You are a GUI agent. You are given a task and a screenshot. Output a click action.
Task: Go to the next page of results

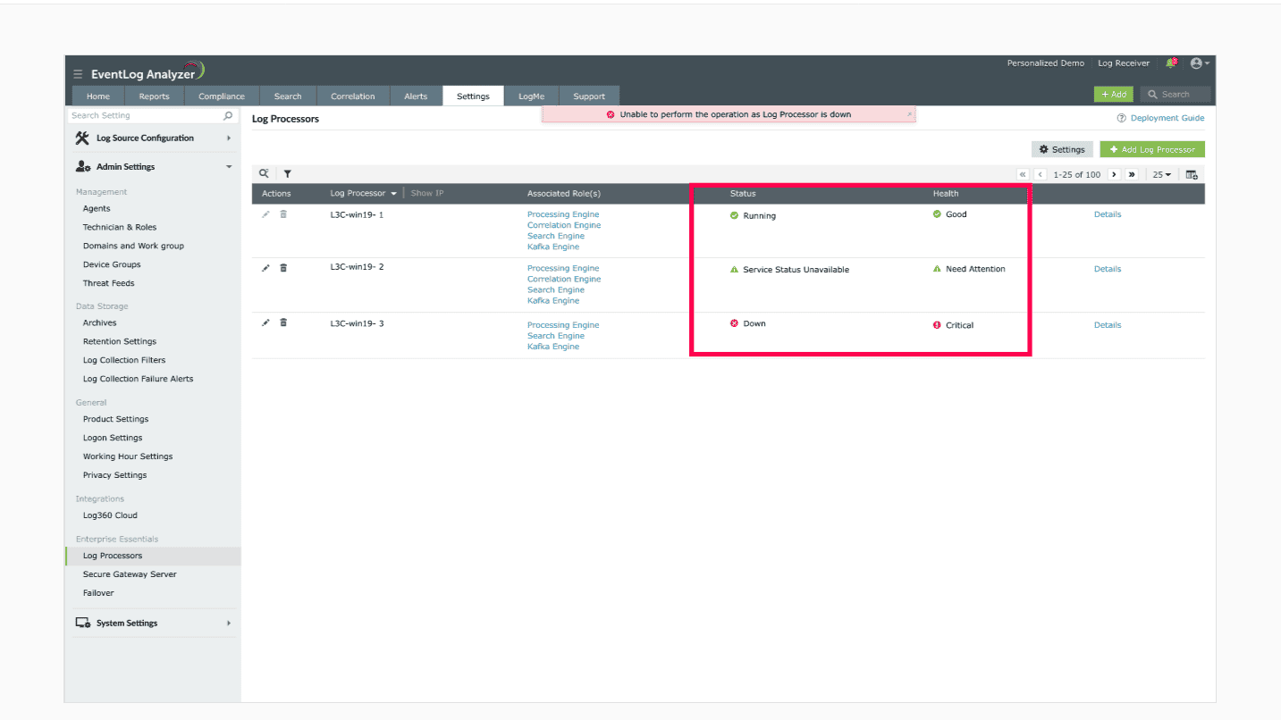click(x=1114, y=174)
